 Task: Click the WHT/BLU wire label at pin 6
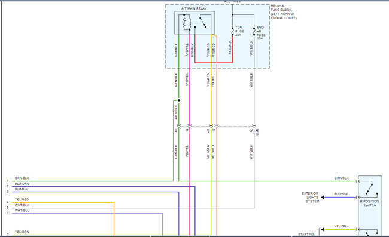[x=22, y=211]
